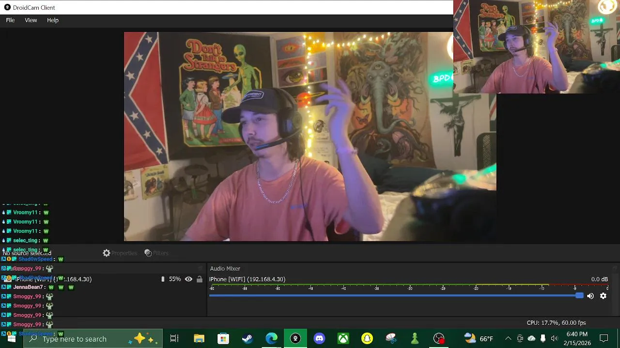Click the DroidCam taskbar icon
Image resolution: width=620 pixels, height=348 pixels.
tap(295, 339)
